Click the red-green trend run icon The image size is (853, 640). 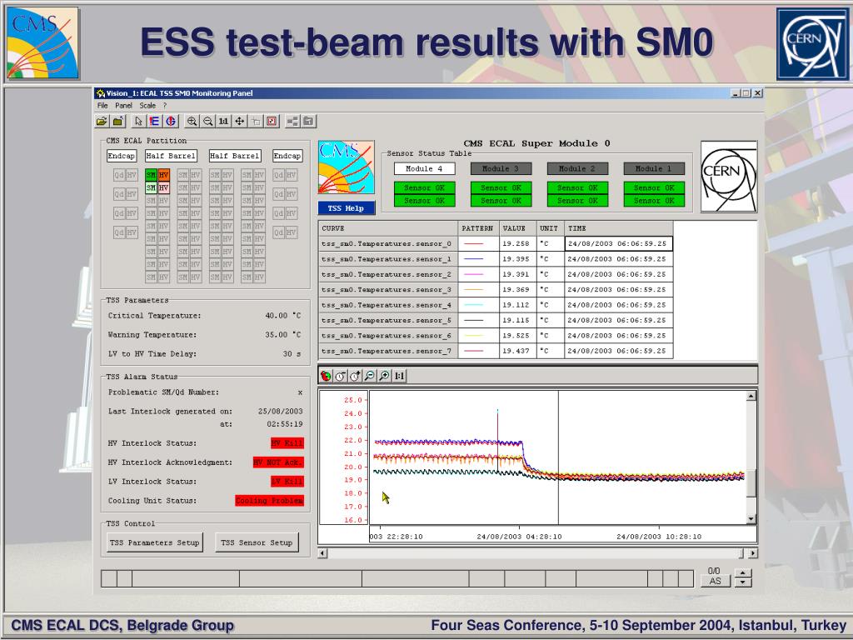coord(326,376)
